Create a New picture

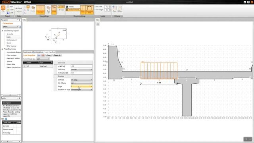point(114,9)
